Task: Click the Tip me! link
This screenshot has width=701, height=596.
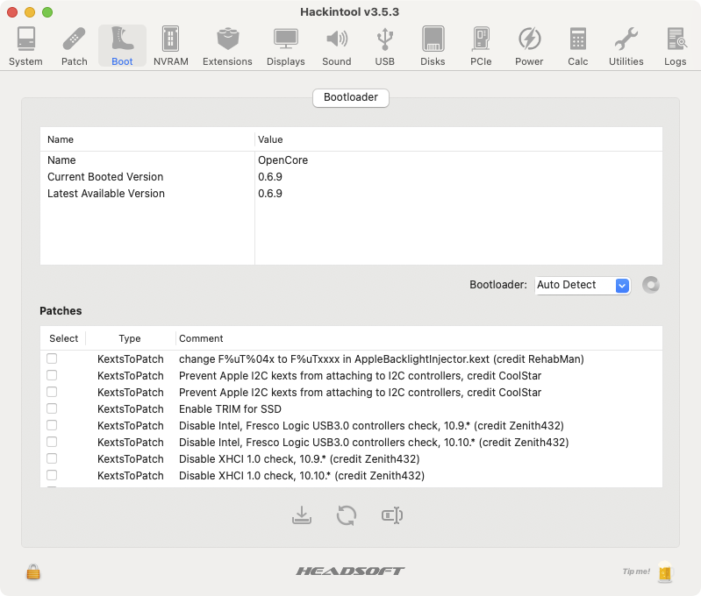Action: pyautogui.click(x=636, y=571)
